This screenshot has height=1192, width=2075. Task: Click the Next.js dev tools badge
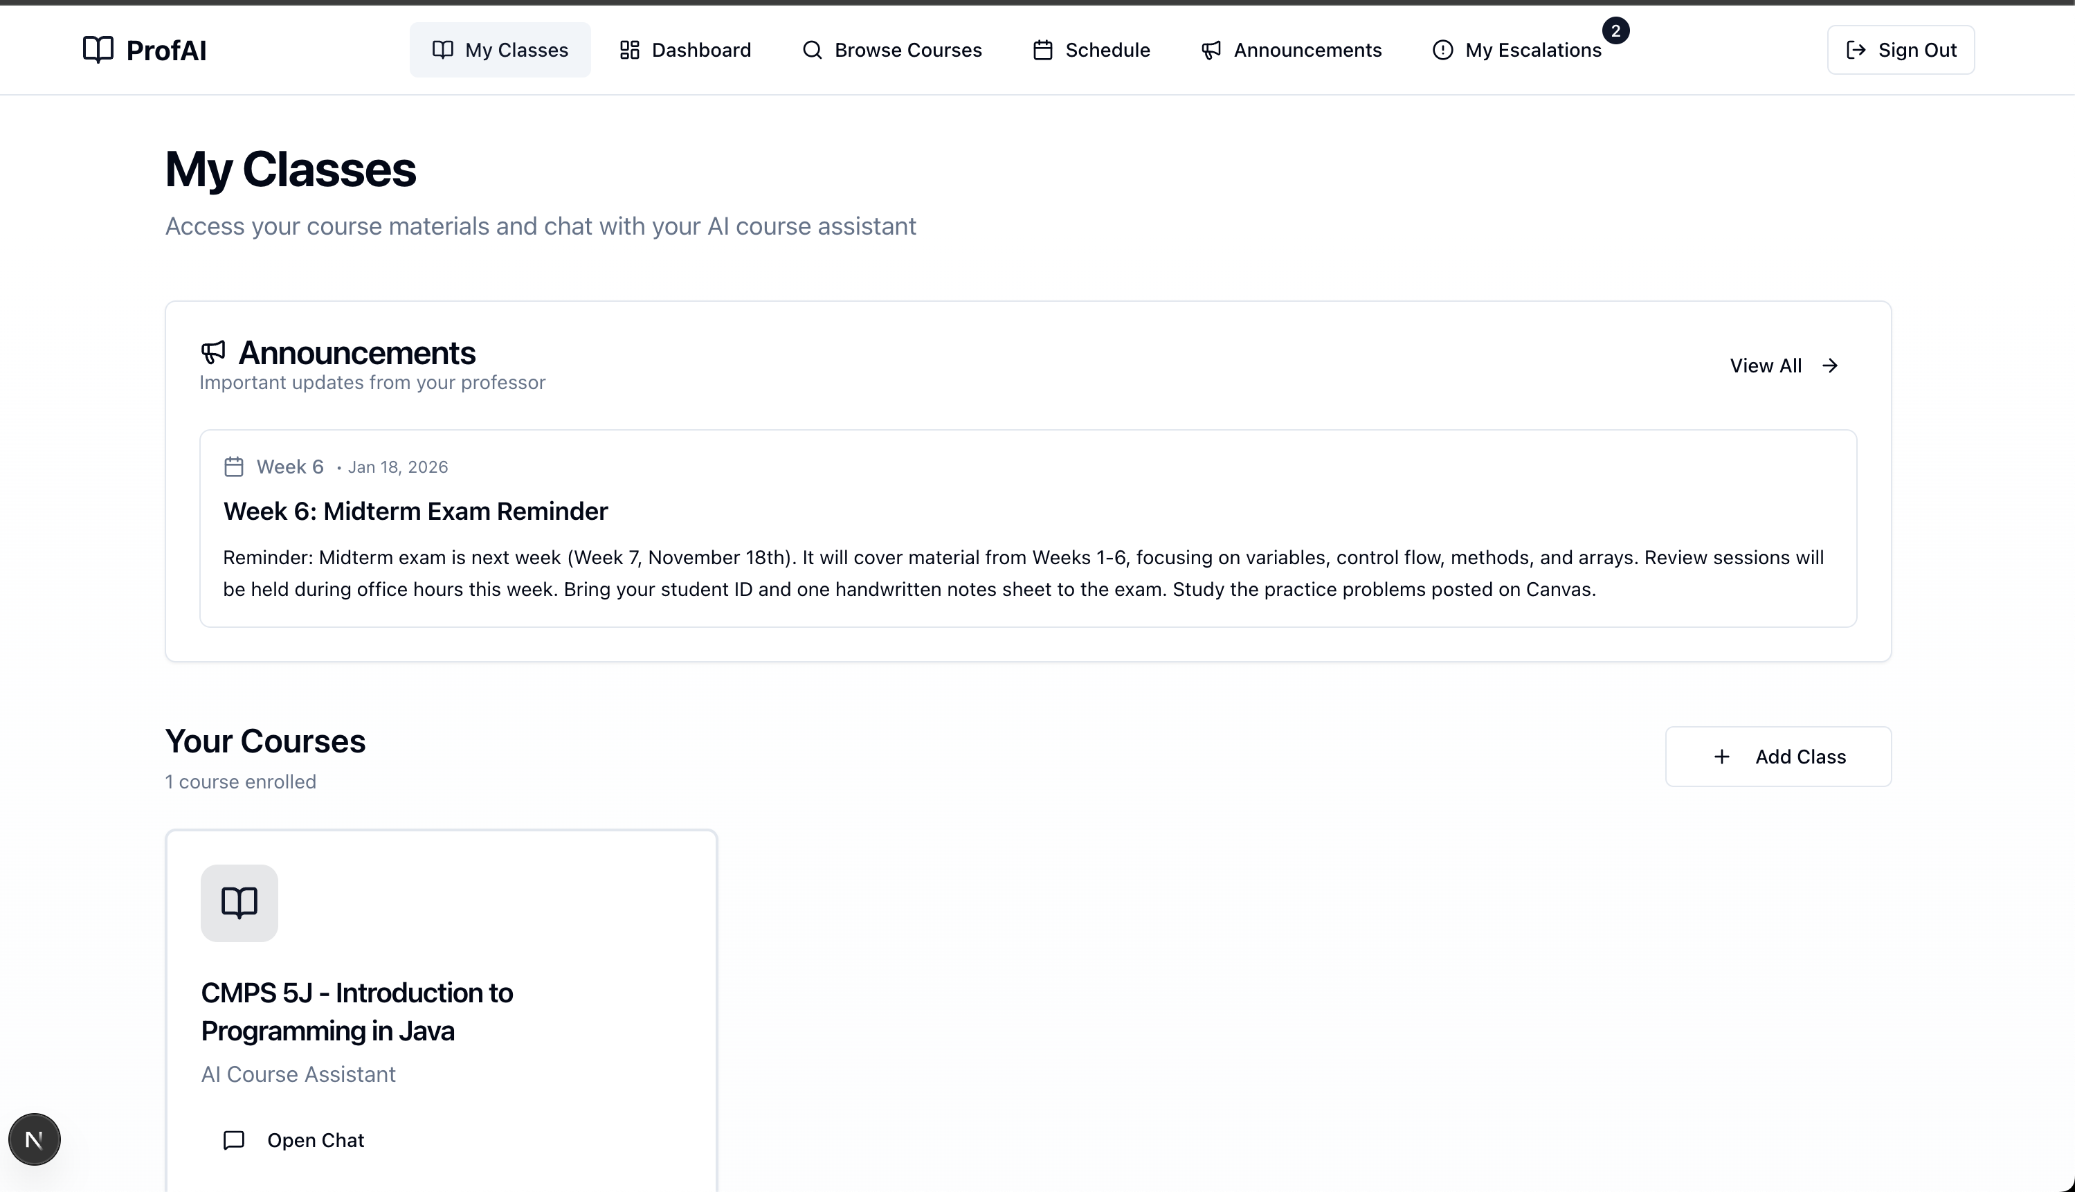(x=35, y=1139)
